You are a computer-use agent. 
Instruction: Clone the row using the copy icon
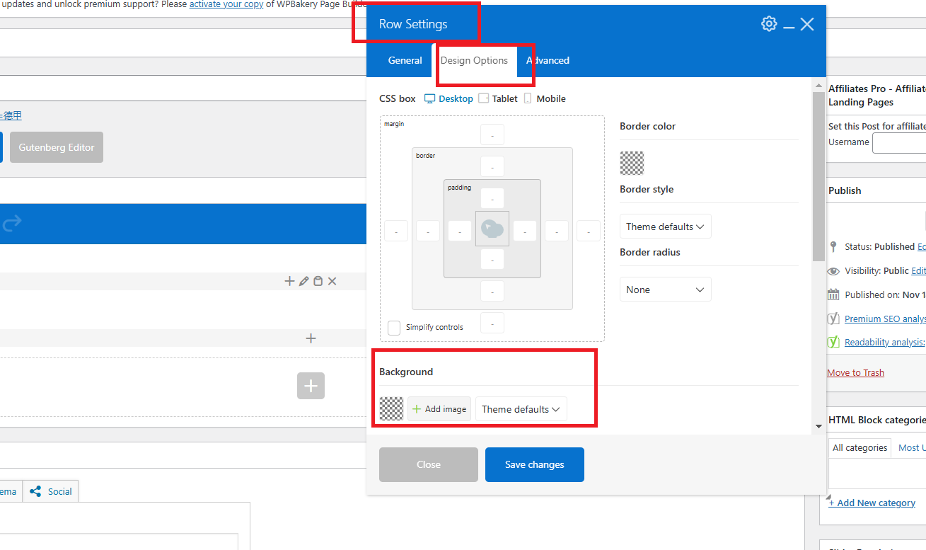pyautogui.click(x=318, y=281)
